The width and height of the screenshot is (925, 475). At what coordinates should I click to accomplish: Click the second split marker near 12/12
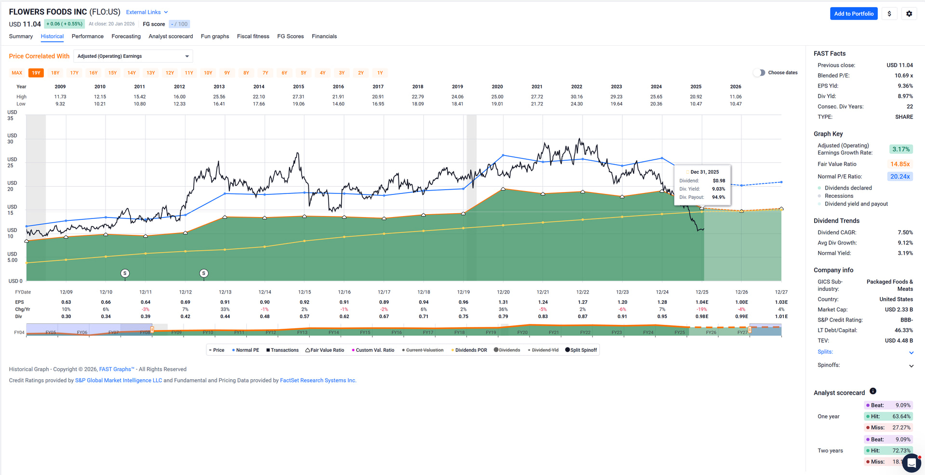204,273
